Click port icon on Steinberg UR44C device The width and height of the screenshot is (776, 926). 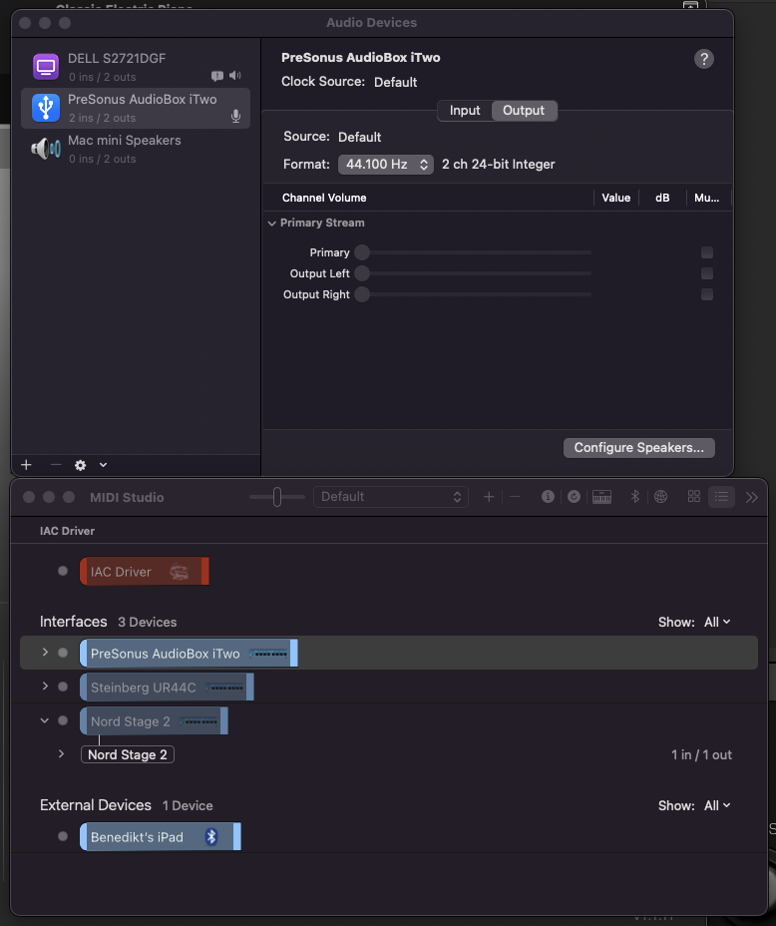(224, 688)
